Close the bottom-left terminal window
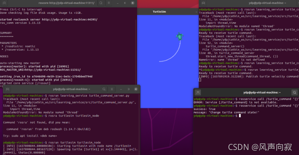299x155 pixels. 136,89
